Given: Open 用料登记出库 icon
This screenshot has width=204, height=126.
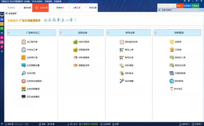Looking at the screenshot, I should (x=122, y=42).
